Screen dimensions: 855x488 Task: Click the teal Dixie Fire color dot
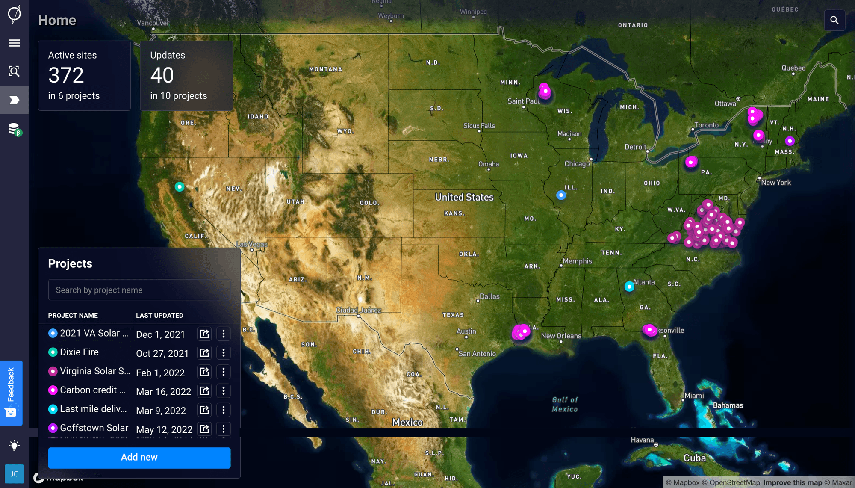pyautogui.click(x=53, y=352)
